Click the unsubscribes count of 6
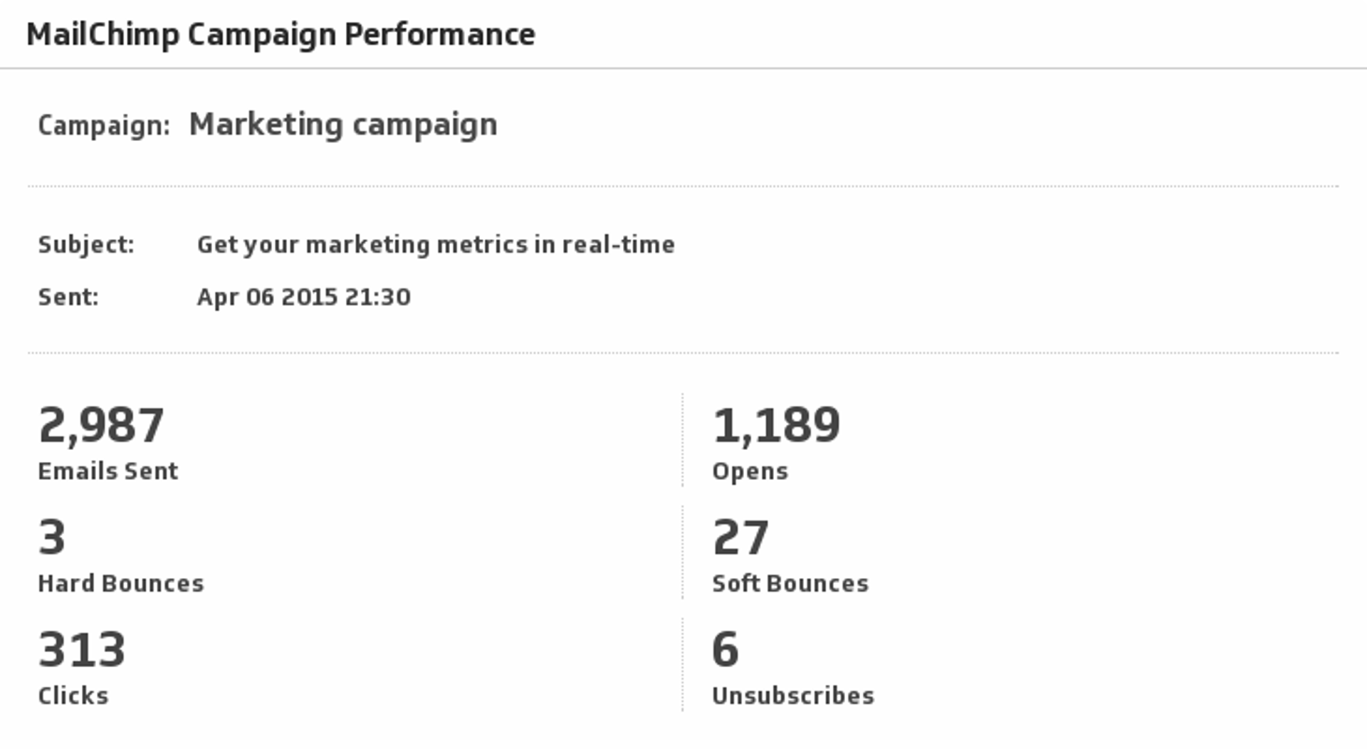Screen dimensions: 1367x749 (726, 649)
